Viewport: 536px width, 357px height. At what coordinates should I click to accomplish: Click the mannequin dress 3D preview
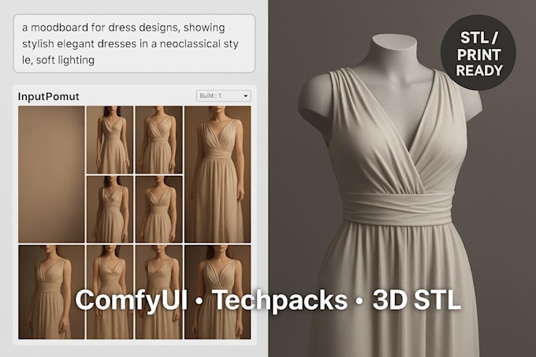point(402,178)
